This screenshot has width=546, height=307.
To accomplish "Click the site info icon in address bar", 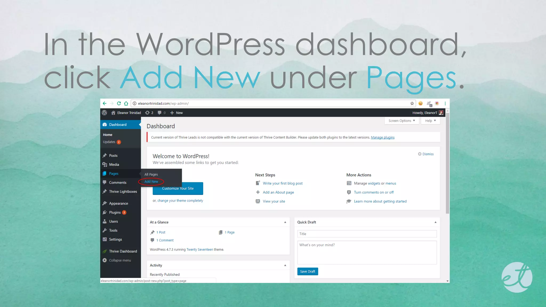I will point(135,103).
